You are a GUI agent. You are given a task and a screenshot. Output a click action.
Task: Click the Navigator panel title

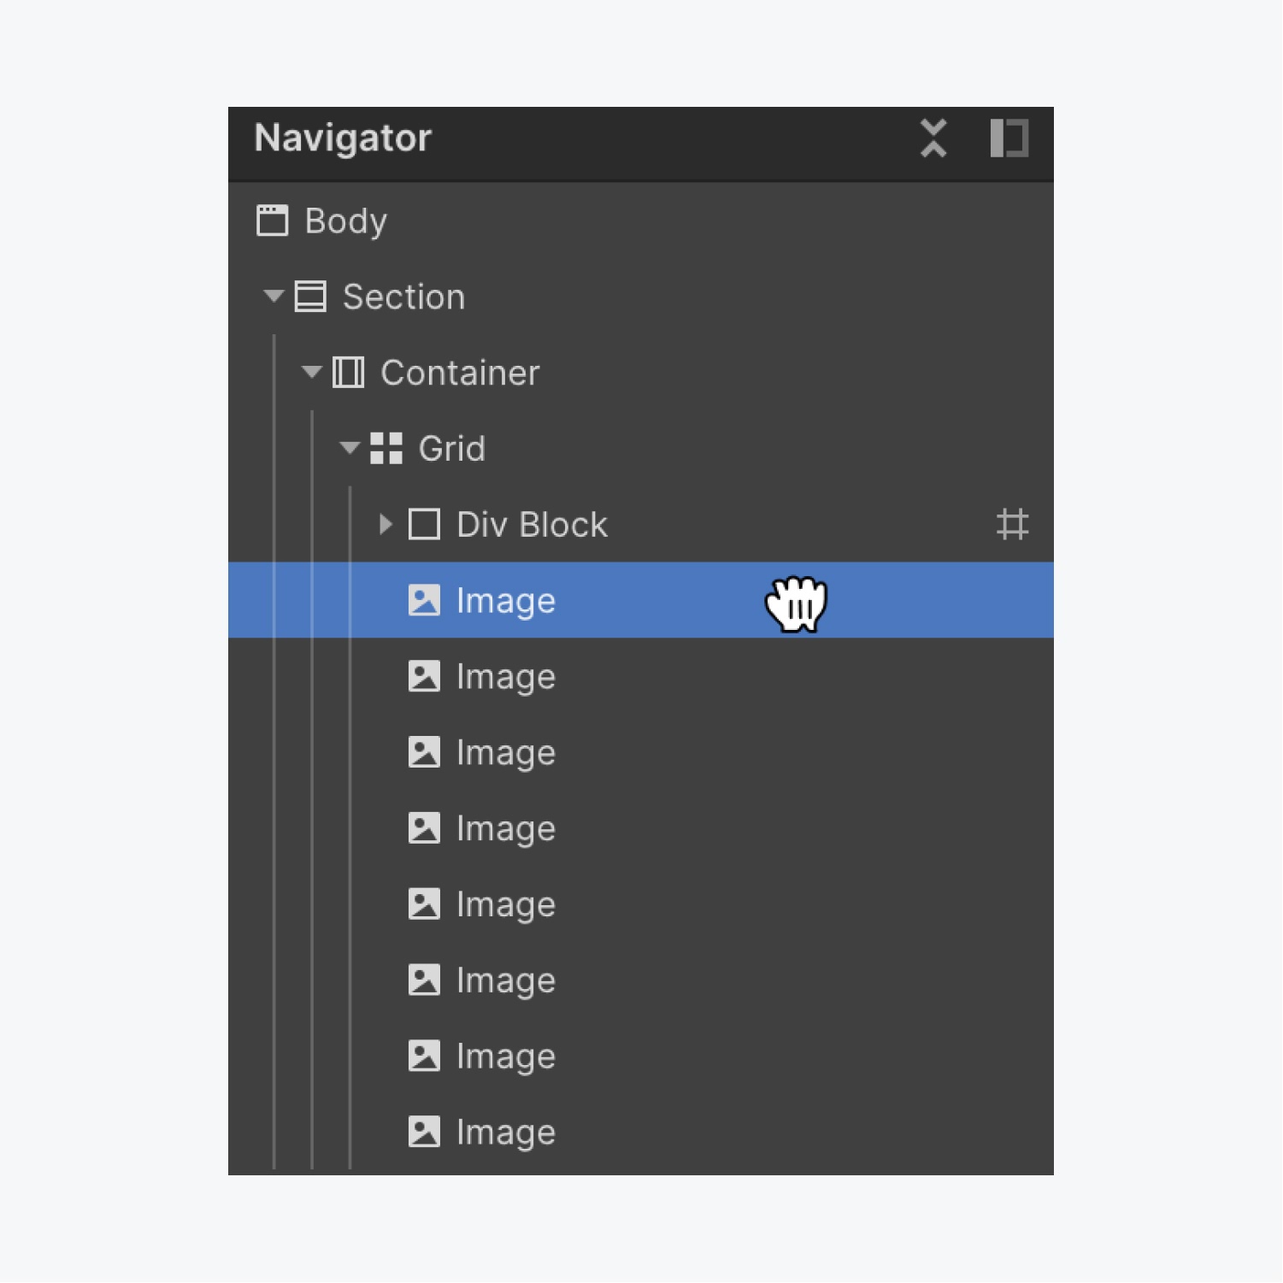coord(343,138)
